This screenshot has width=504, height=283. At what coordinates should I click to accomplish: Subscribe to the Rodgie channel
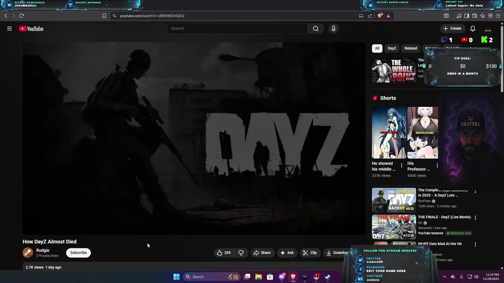[x=78, y=253]
